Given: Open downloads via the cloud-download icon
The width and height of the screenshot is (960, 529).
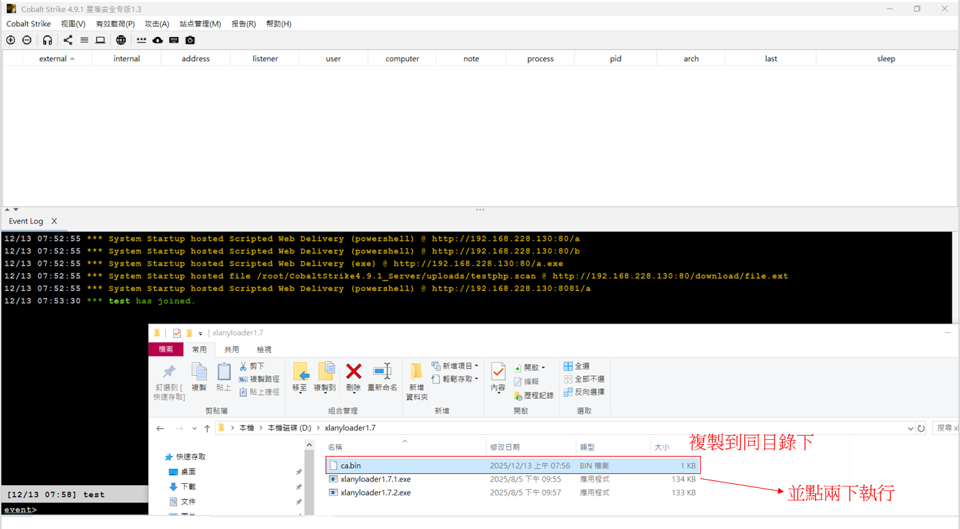Looking at the screenshot, I should [x=158, y=40].
